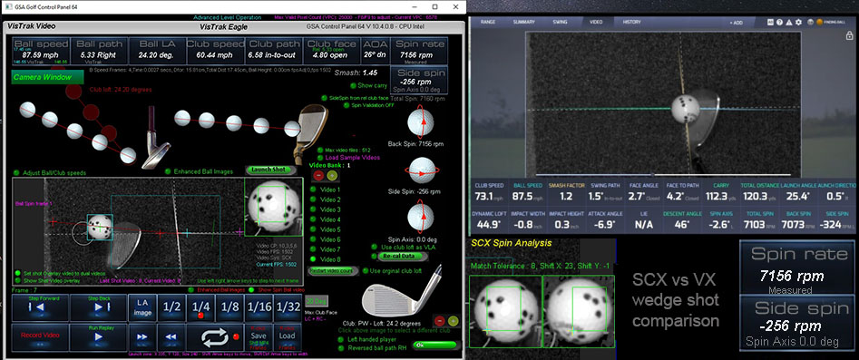This screenshot has width=859, height=360.
Task: Click the Step Back frame button
Action: tap(99, 308)
